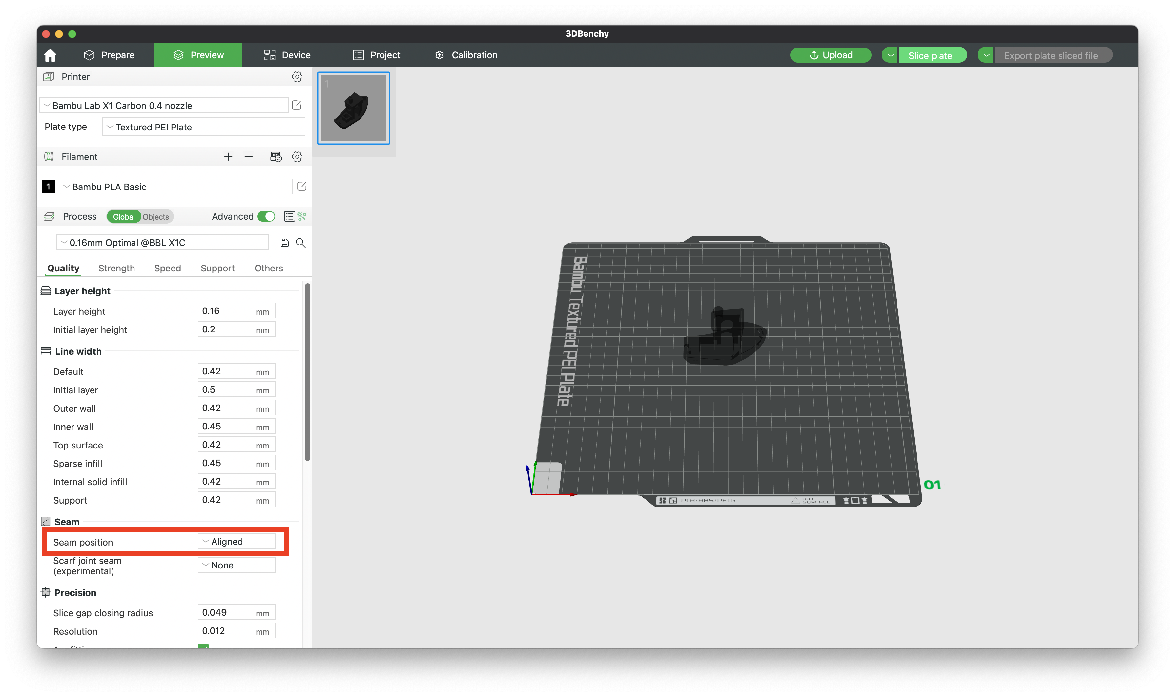
Task: Toggle Arc fitting checkbox
Action: tap(203, 647)
